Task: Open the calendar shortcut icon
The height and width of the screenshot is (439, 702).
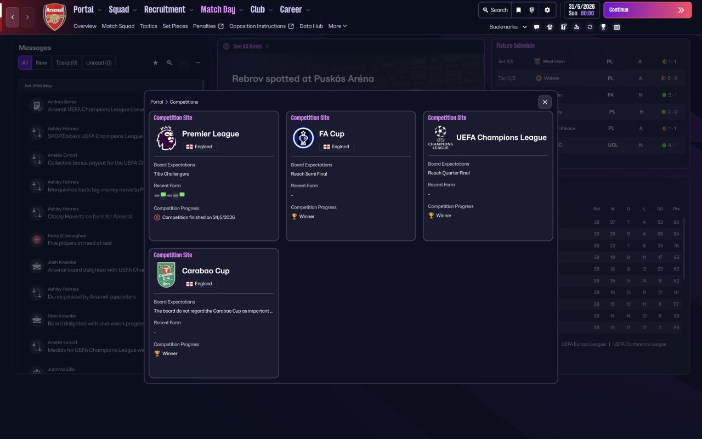Action: coord(616,27)
